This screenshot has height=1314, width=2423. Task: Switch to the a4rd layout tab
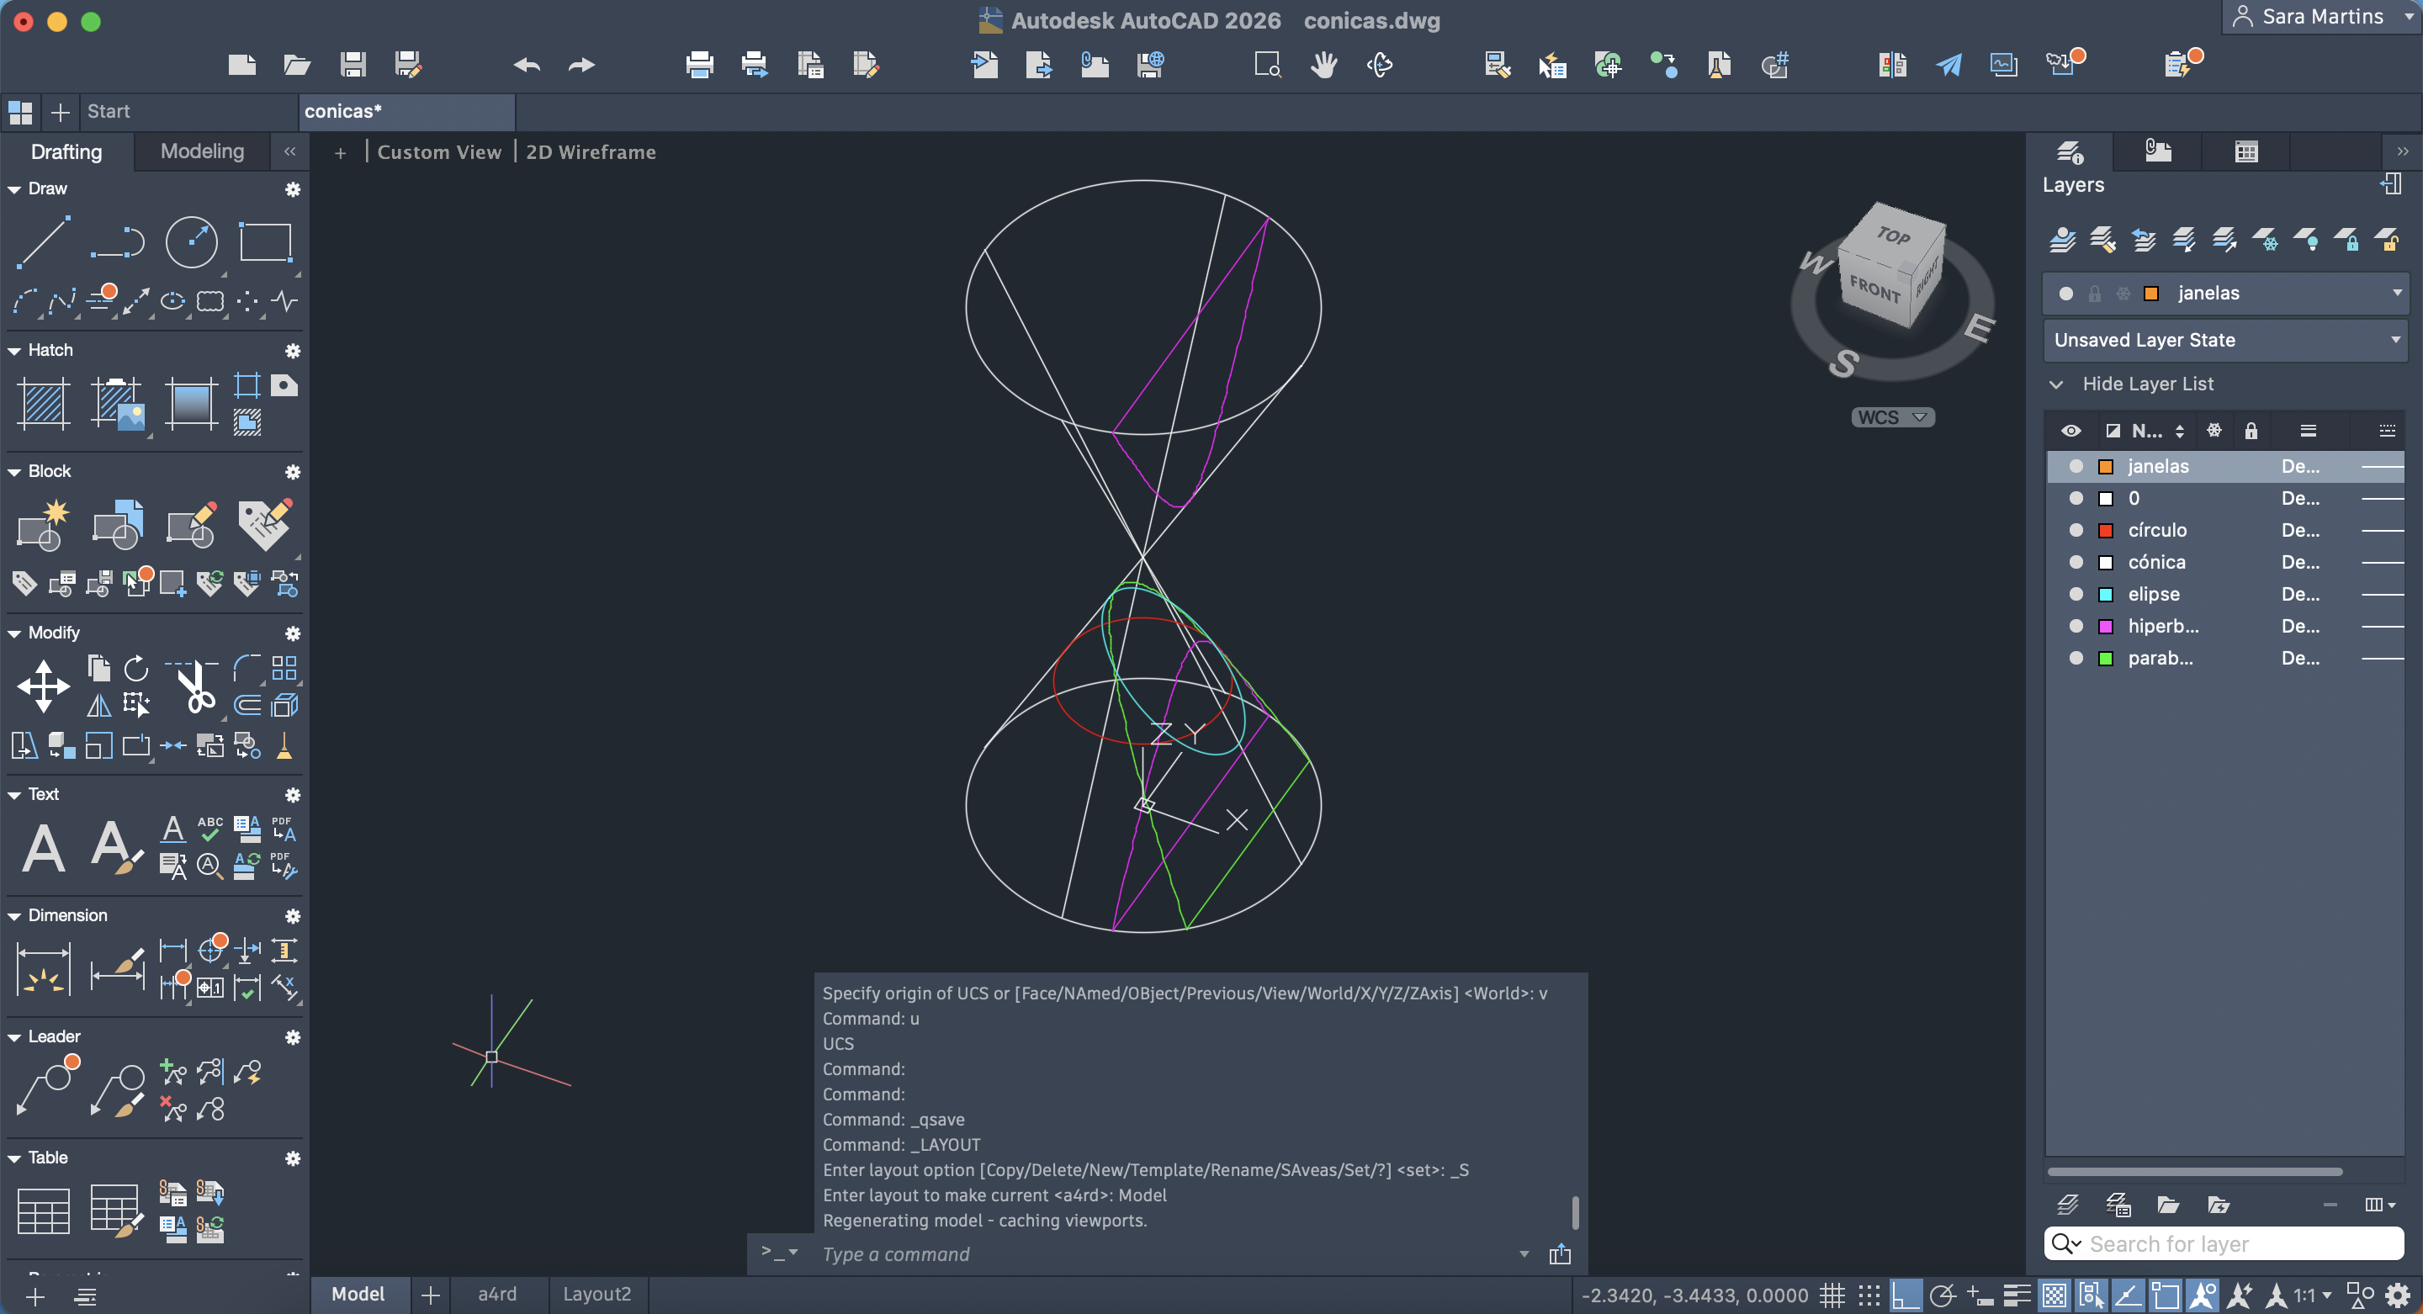[496, 1295]
